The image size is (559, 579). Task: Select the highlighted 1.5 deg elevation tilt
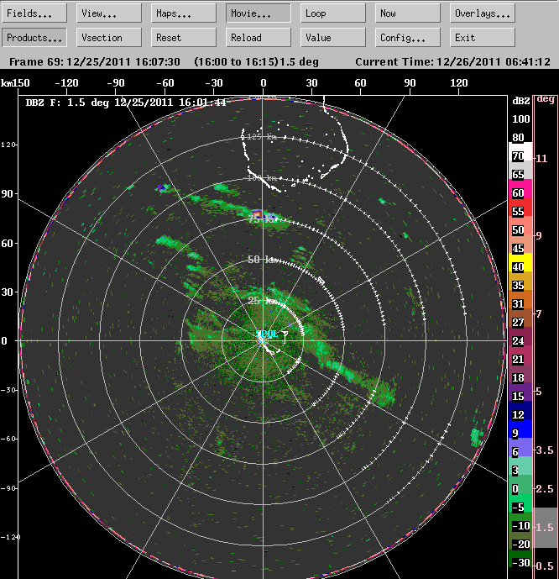[546, 528]
